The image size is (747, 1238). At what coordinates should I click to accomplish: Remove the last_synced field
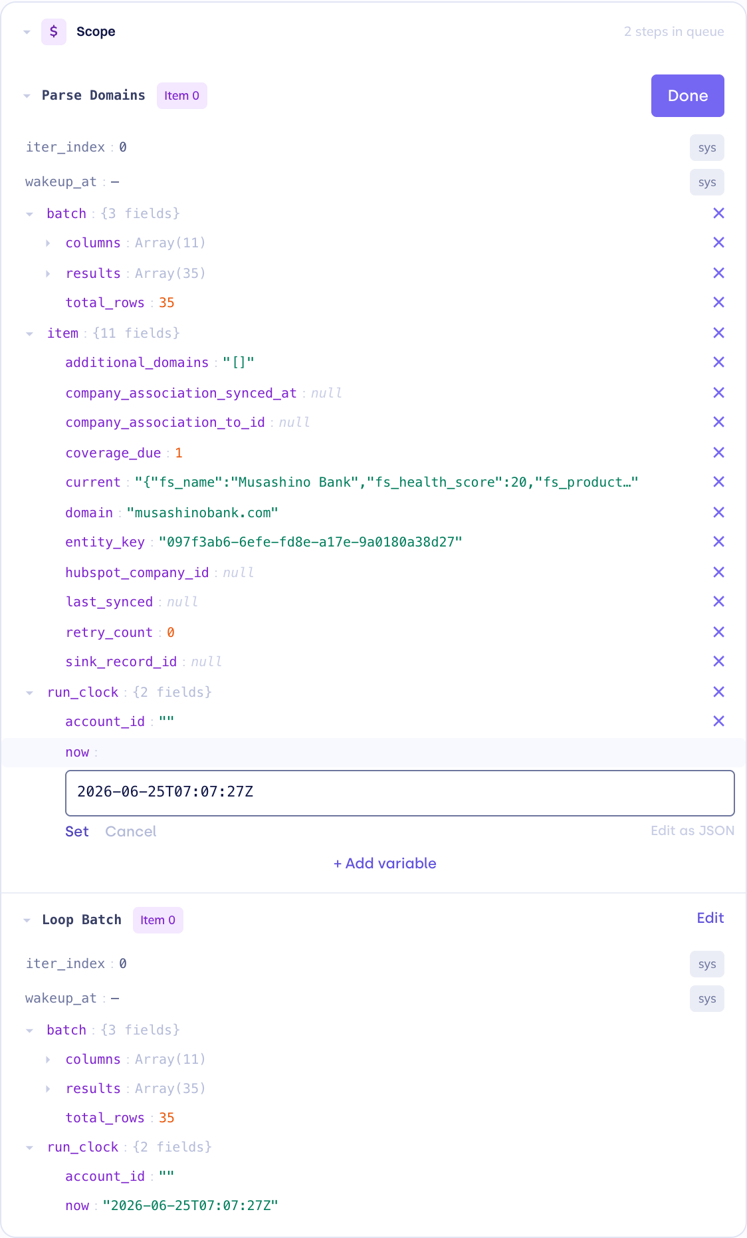[718, 602]
